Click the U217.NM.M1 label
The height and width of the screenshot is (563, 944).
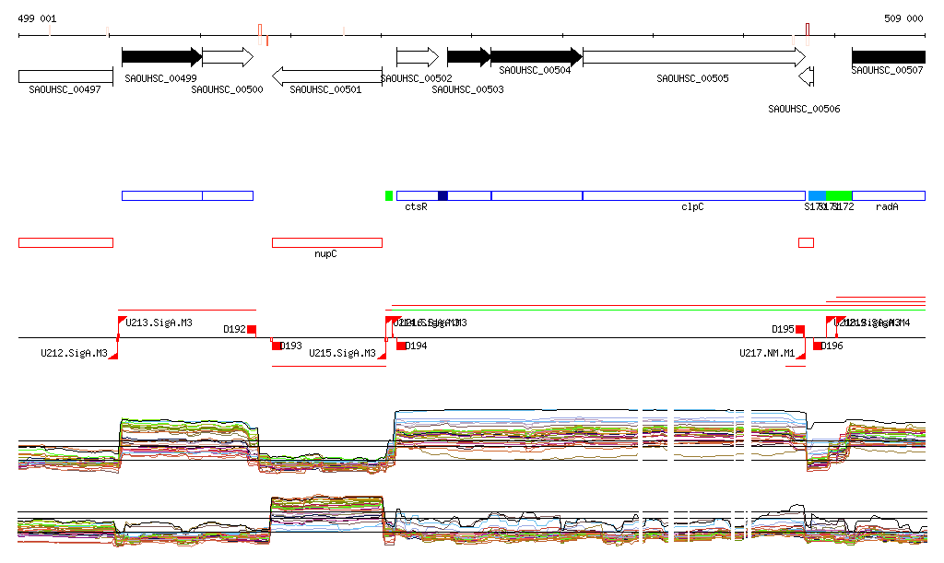pyautogui.click(x=766, y=353)
